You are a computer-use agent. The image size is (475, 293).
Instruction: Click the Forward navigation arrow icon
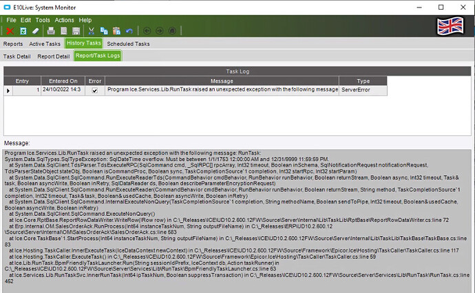159,31
